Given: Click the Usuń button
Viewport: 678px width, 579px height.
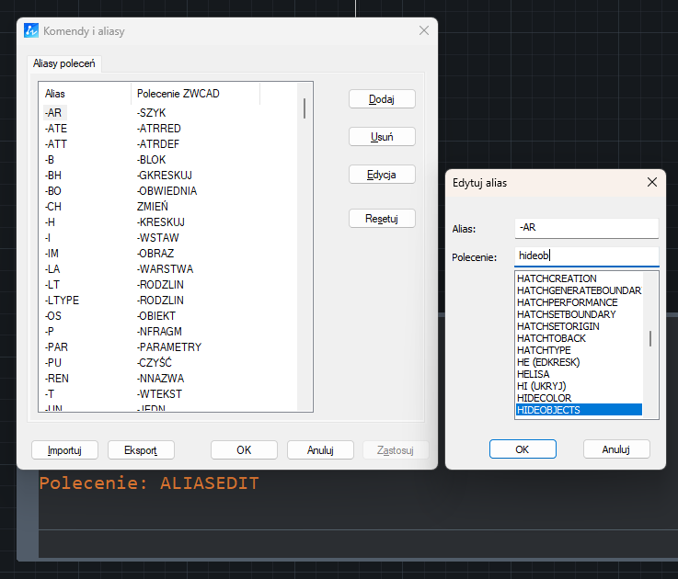Looking at the screenshot, I should tap(382, 137).
